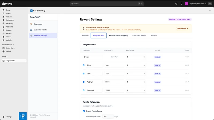Image resolution: width=214 pixels, height=120 pixels.
Task: Click the Settings gear icon
Action: (3, 117)
